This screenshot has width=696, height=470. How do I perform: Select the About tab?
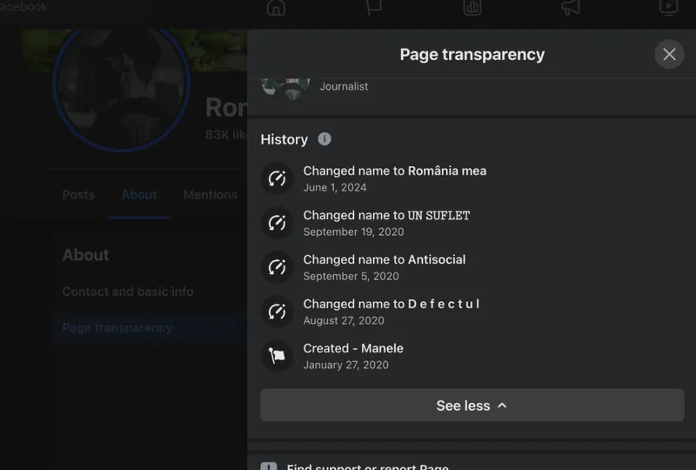[139, 195]
